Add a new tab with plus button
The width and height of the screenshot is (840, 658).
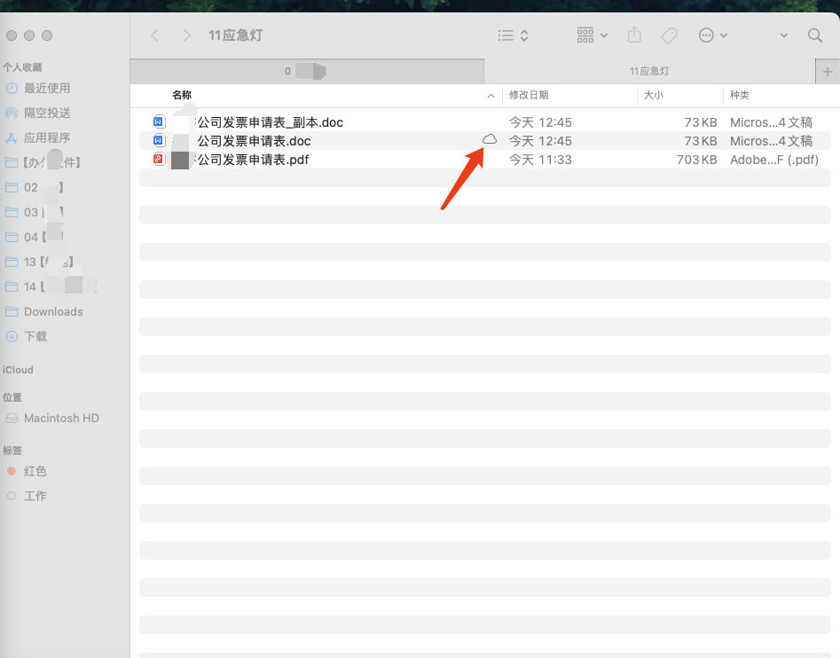click(x=828, y=71)
